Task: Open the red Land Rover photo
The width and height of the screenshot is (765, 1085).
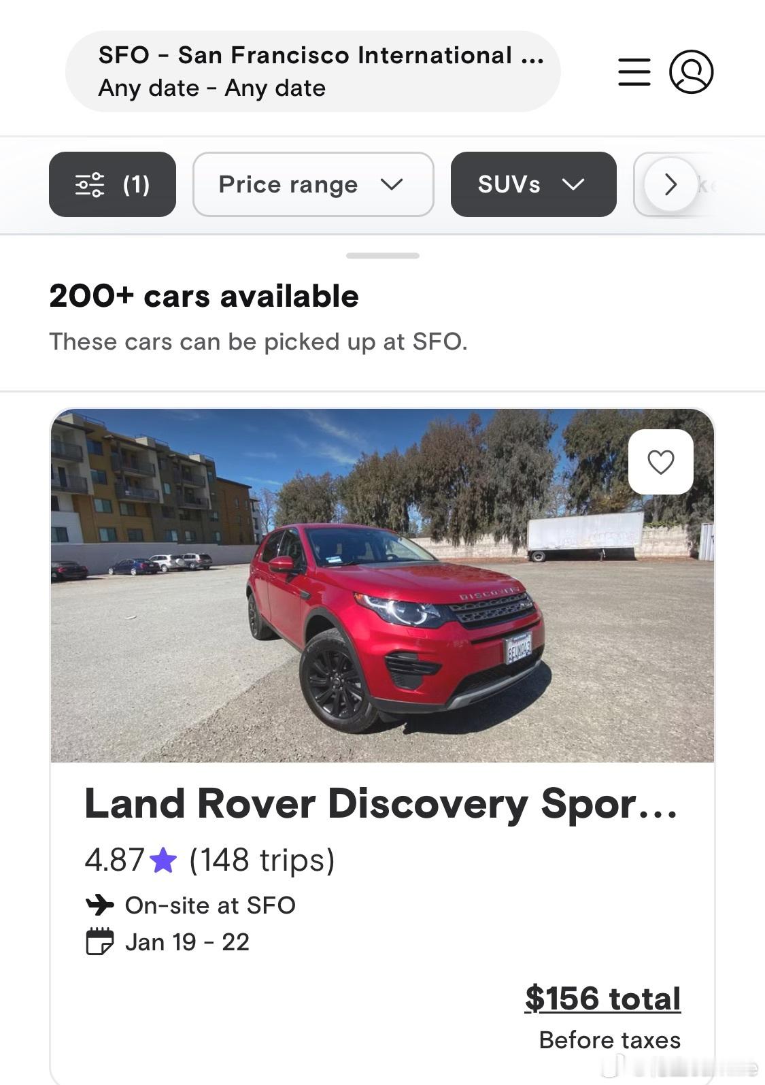Action: coord(382,585)
